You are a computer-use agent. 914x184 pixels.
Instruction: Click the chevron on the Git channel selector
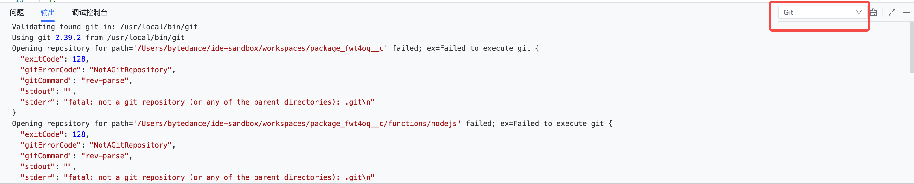[x=859, y=12]
